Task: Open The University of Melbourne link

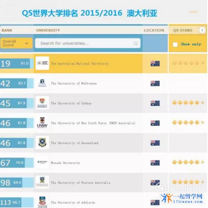Action: click(x=74, y=83)
